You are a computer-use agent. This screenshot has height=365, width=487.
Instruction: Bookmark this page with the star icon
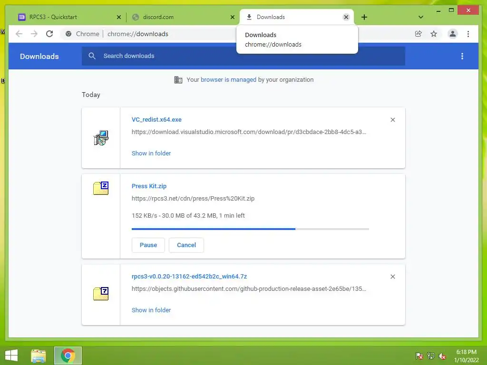click(434, 34)
